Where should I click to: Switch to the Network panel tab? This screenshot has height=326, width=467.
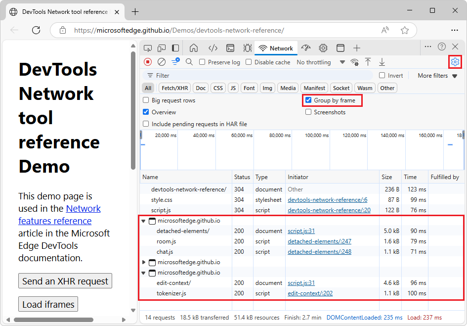[x=276, y=48]
